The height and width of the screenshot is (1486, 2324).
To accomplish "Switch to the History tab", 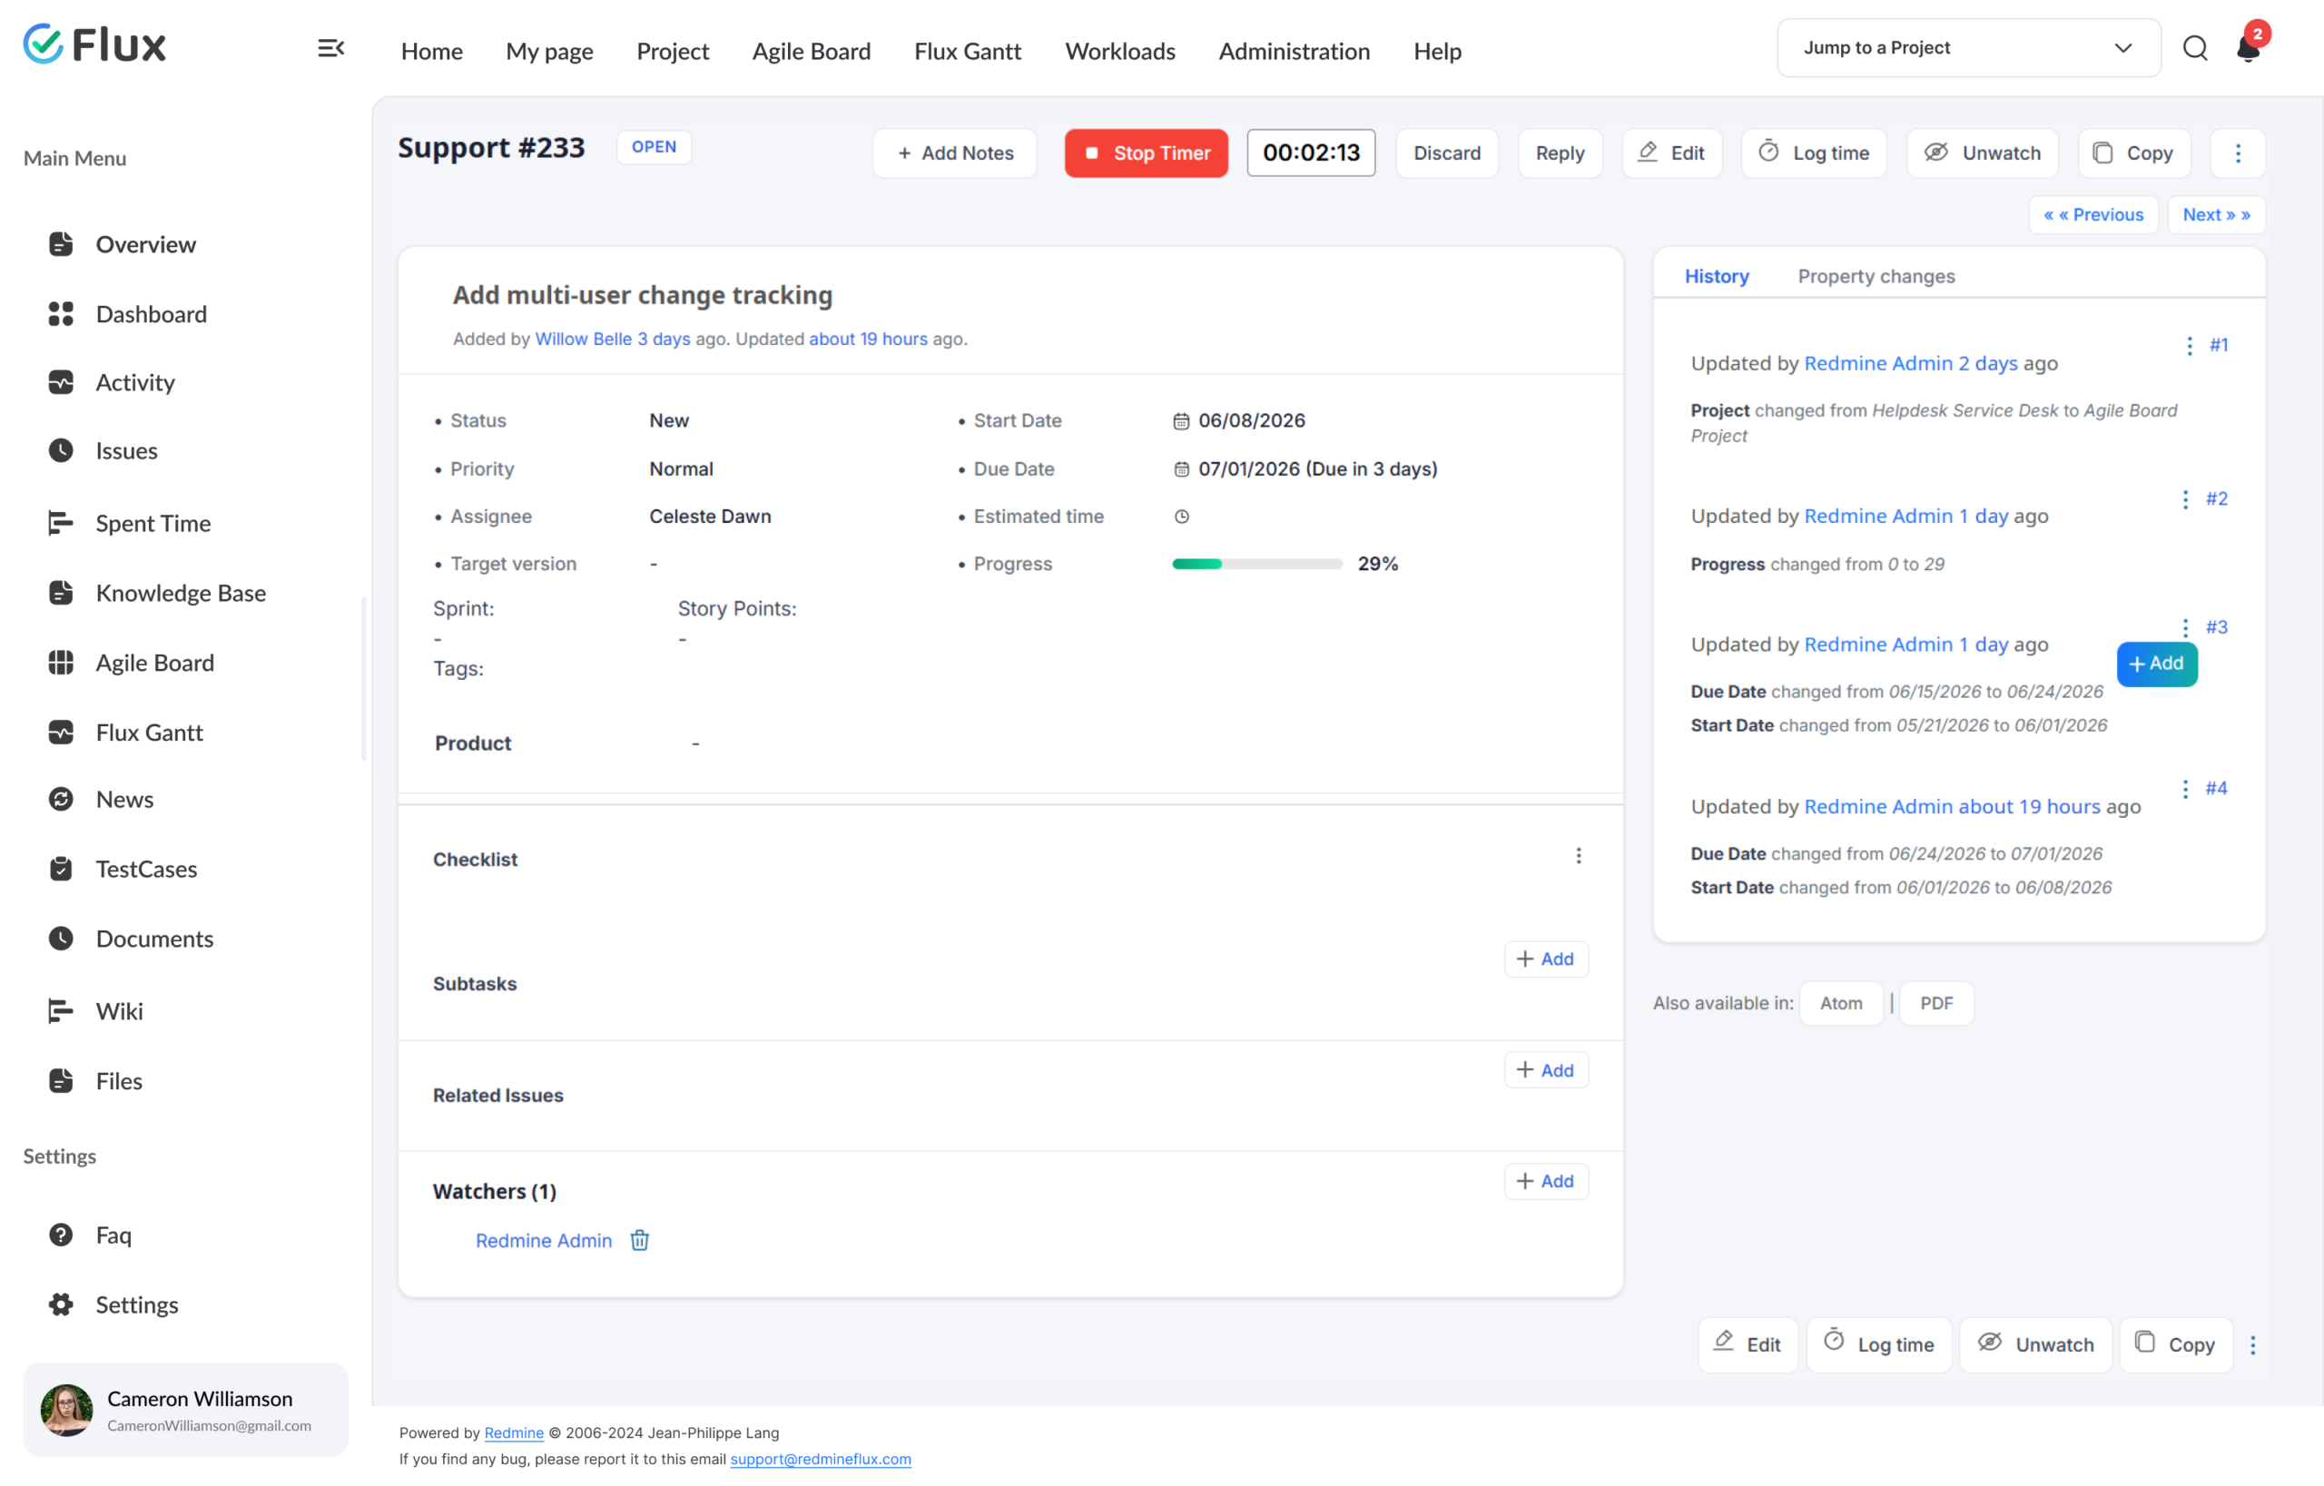I will click(1716, 276).
